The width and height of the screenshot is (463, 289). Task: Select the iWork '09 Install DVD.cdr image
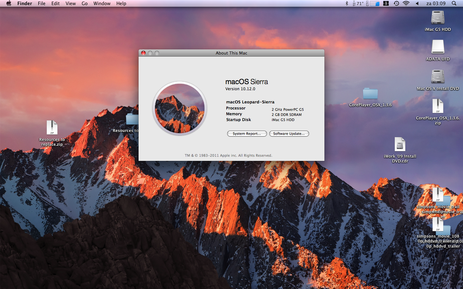[x=400, y=144]
